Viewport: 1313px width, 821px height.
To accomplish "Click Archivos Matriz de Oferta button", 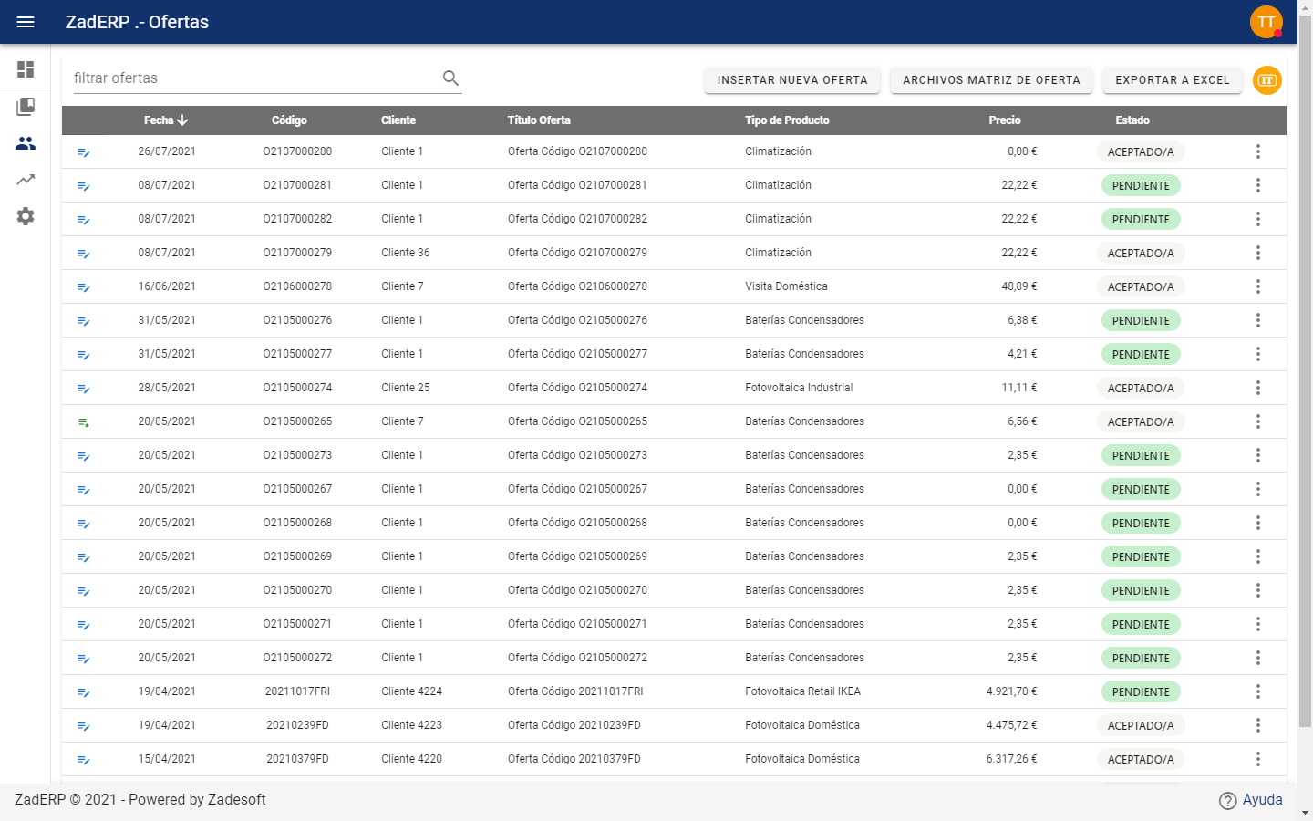I will click(x=992, y=80).
